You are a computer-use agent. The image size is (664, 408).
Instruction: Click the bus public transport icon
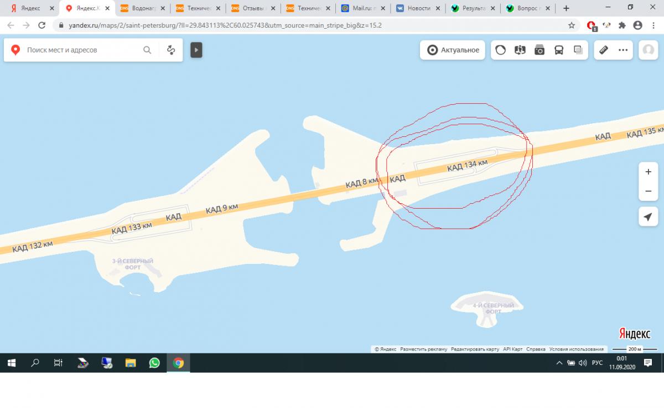(x=559, y=50)
